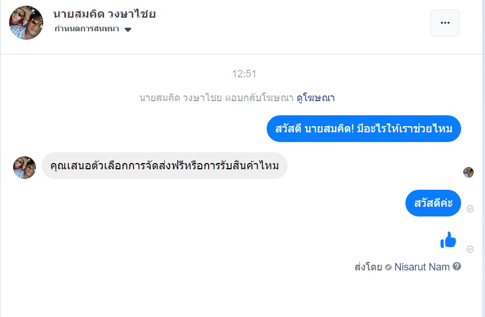
Task: Click the 12:51 timestamp
Action: click(244, 74)
